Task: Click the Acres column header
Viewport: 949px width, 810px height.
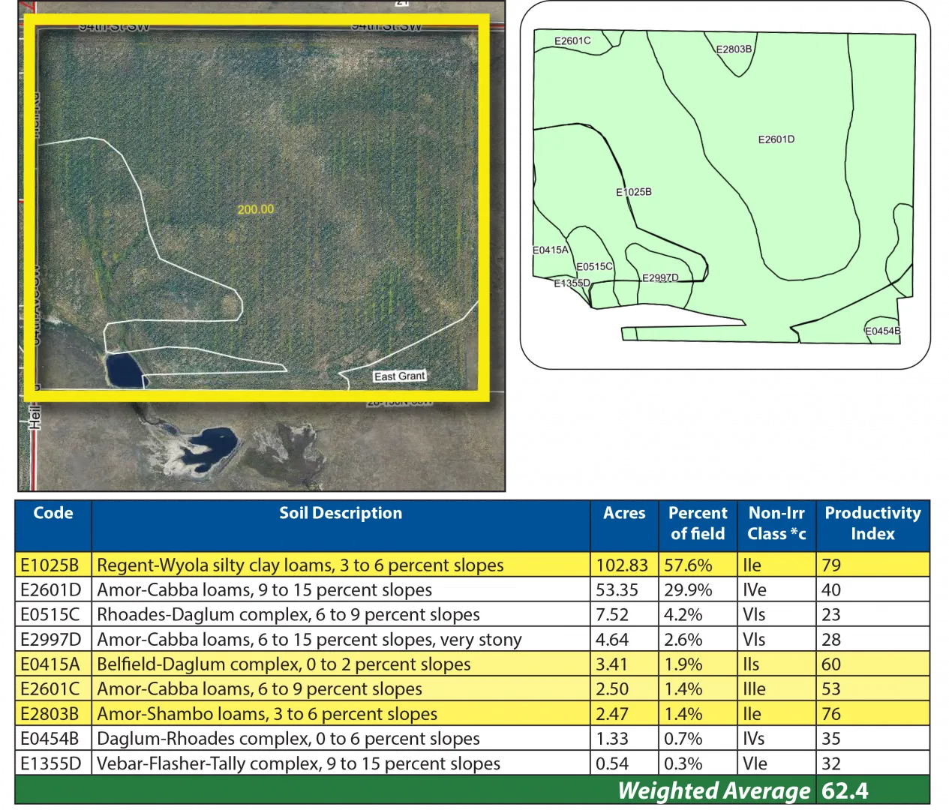Action: click(x=624, y=514)
